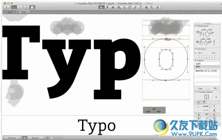Switch to the Typo tab
222x140 pixels.
[24, 12]
